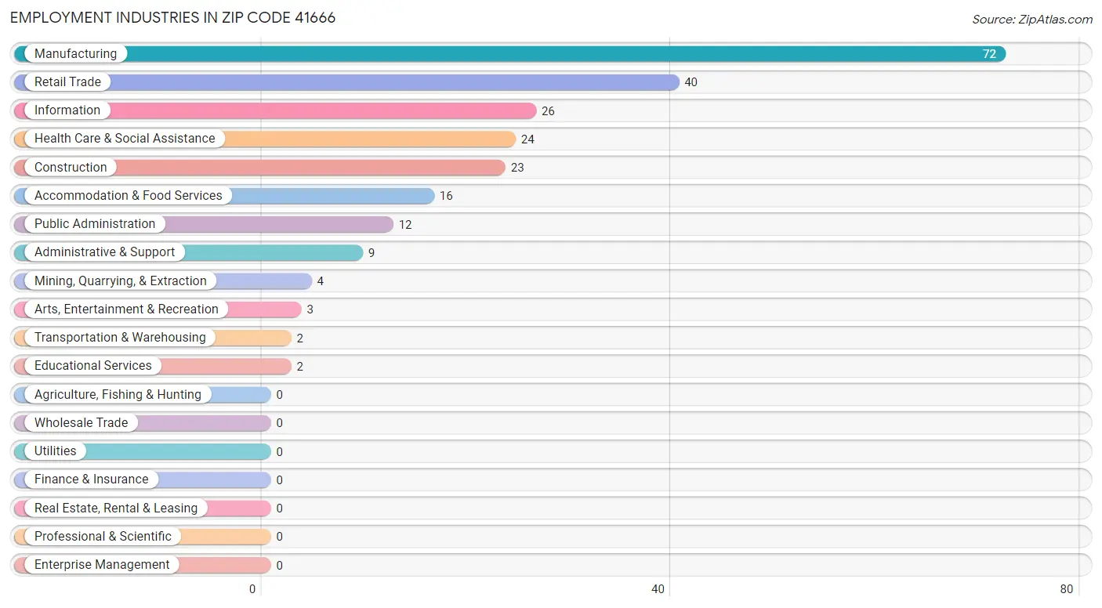The width and height of the screenshot is (1102, 608).
Task: Click the Information industry label
Action: [67, 110]
